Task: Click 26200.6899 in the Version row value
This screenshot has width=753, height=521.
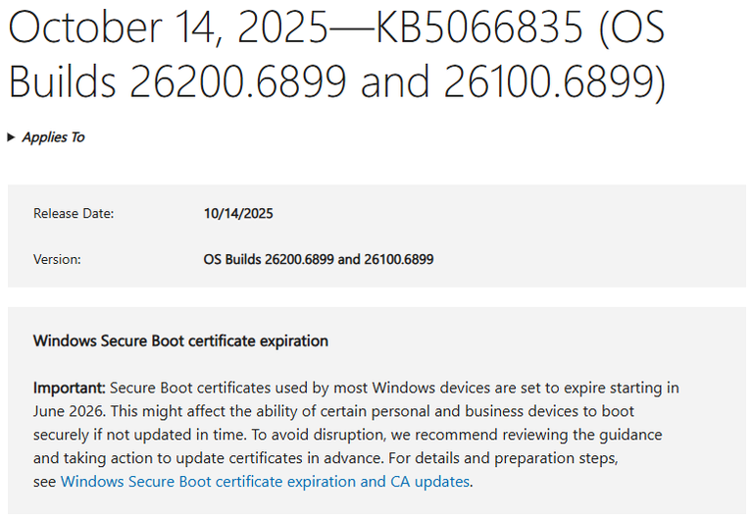Action: [299, 260]
